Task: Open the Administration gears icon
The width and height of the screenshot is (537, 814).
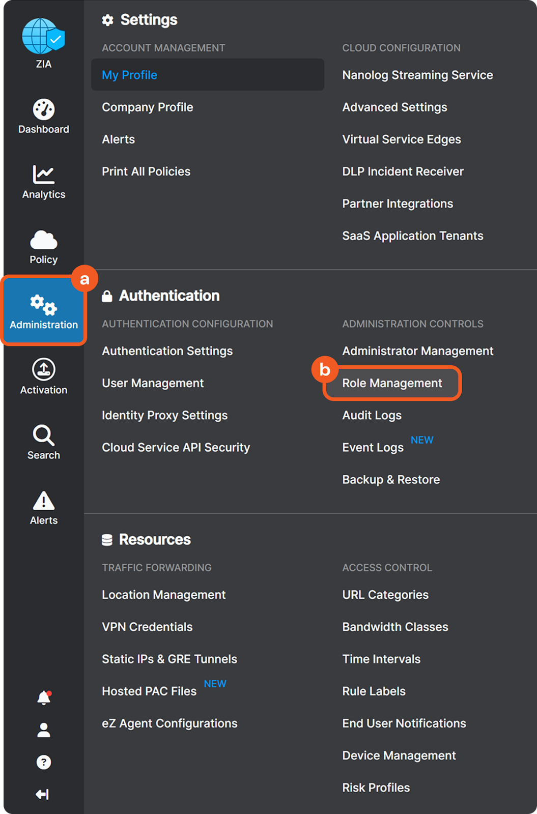Action: [x=44, y=305]
